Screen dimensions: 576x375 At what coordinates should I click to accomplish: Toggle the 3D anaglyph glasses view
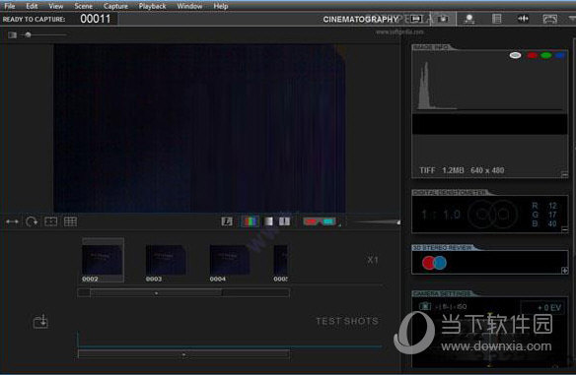pyautogui.click(x=320, y=221)
